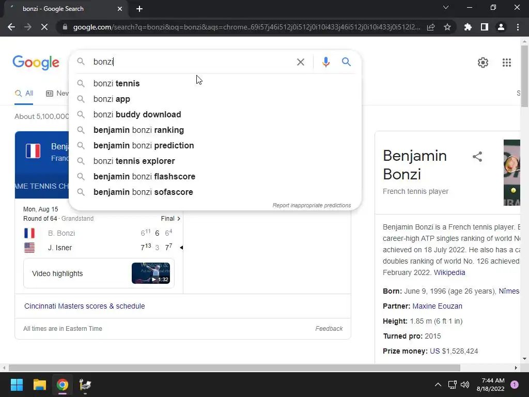Click the Chrome taskbar icon

click(63, 385)
